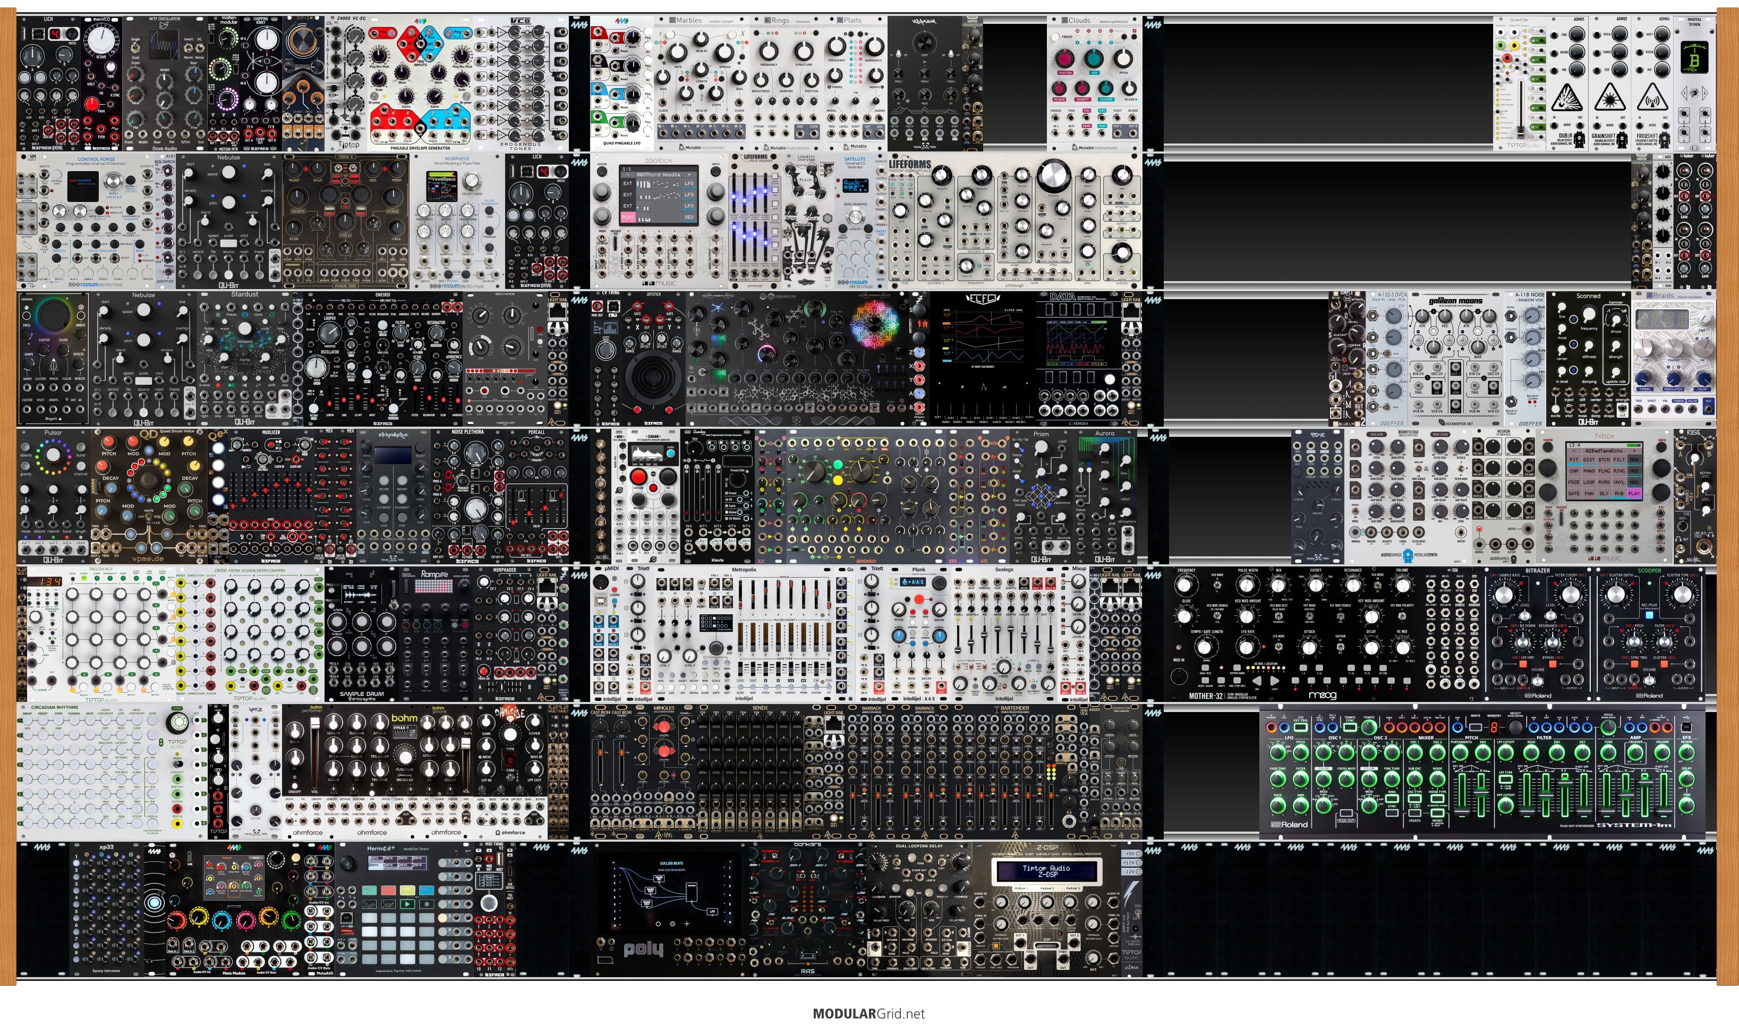
Task: Select the Morpheus filter module
Action: 458,221
